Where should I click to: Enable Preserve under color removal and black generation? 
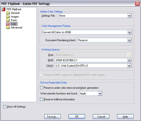(41, 88)
